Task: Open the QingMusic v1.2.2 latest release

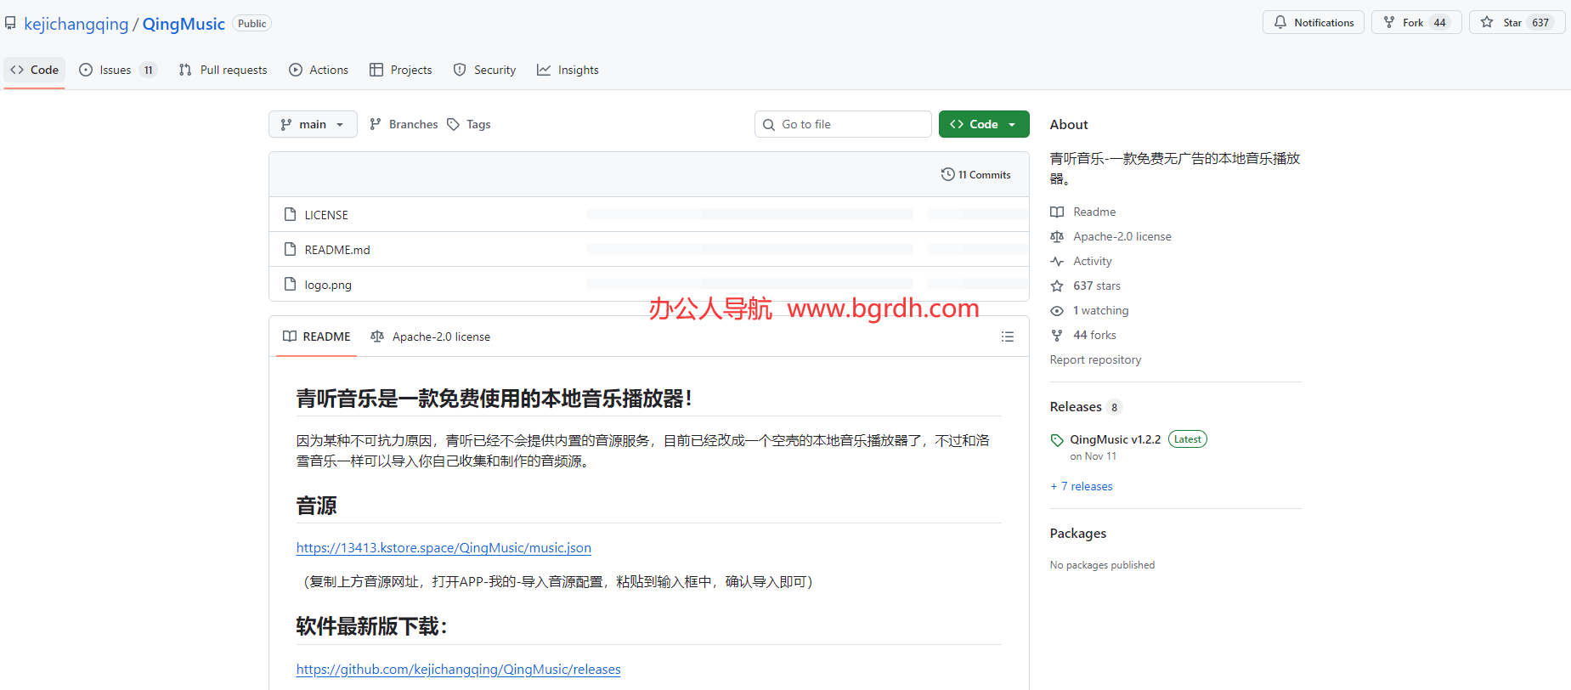Action: click(x=1115, y=439)
